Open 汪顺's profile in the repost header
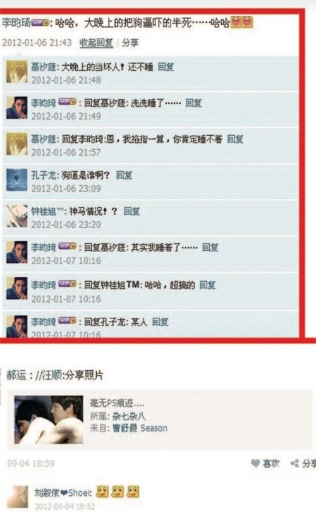The image size is (316, 513). point(52,375)
